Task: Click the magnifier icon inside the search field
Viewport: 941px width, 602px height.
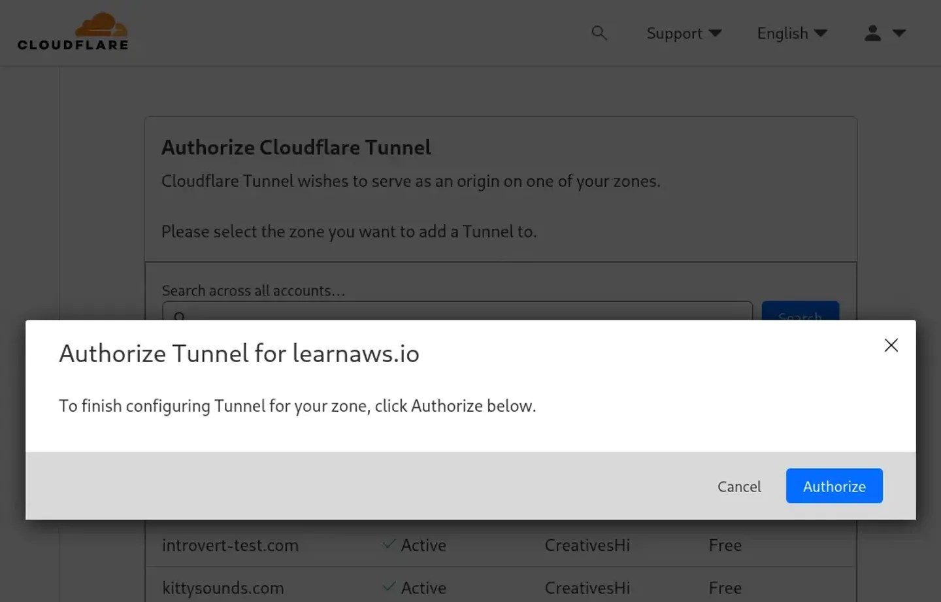Action: click(x=179, y=316)
